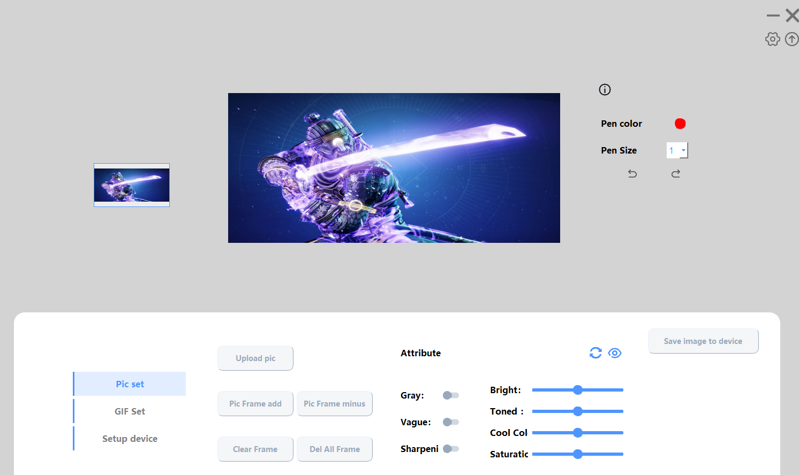
Task: Switch to the GIF Set tab
Action: tap(130, 411)
